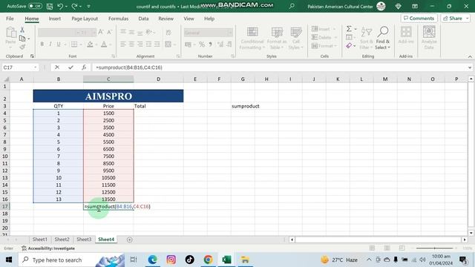Add a new sheet with plus icon
The height and width of the screenshot is (267, 475).
(x=130, y=240)
